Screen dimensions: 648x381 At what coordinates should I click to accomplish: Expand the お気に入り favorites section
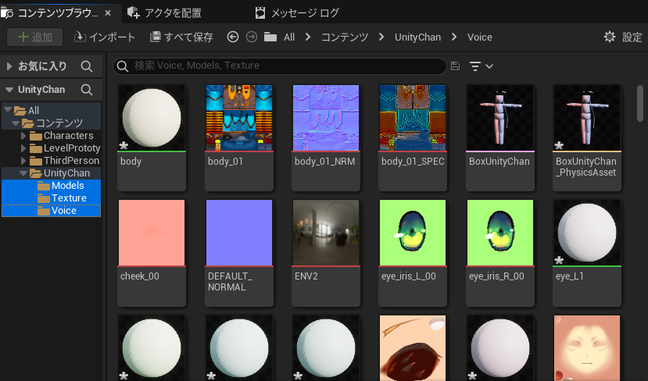(x=9, y=66)
